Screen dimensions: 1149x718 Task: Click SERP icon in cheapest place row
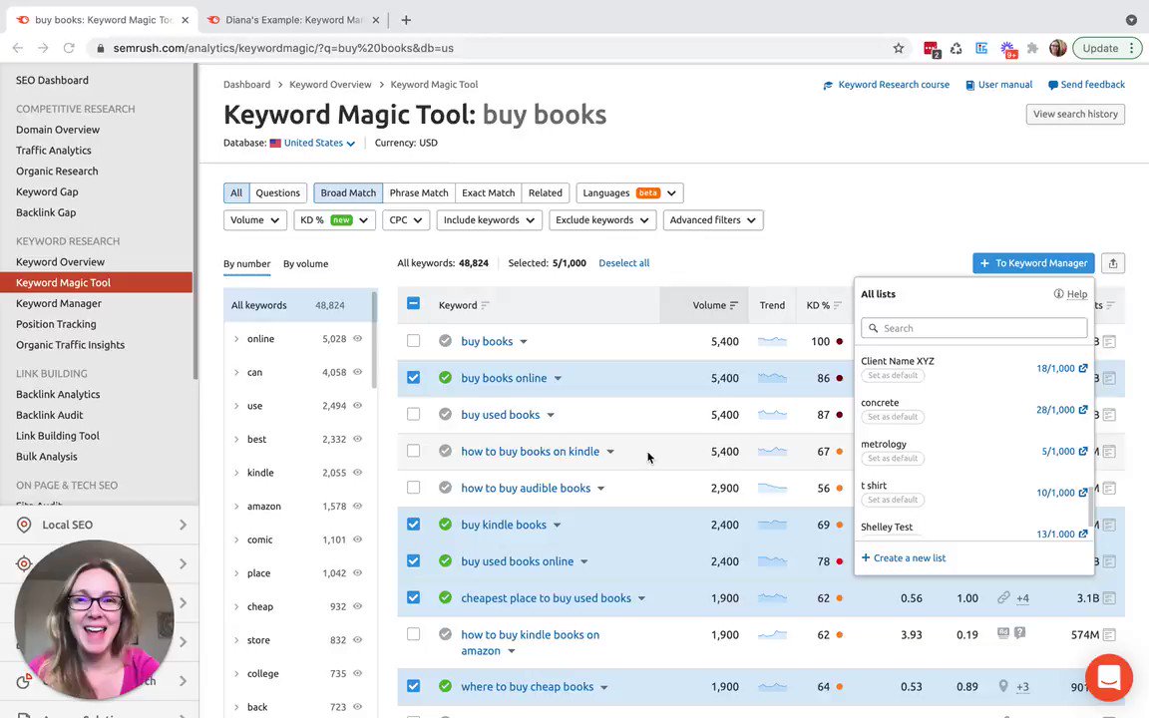[1109, 598]
